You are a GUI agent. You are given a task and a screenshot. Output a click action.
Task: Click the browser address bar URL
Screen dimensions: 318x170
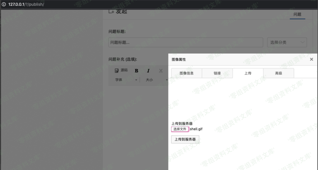tap(26, 4)
